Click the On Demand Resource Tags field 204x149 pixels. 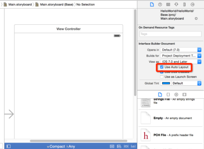pyautogui.click(x=170, y=34)
